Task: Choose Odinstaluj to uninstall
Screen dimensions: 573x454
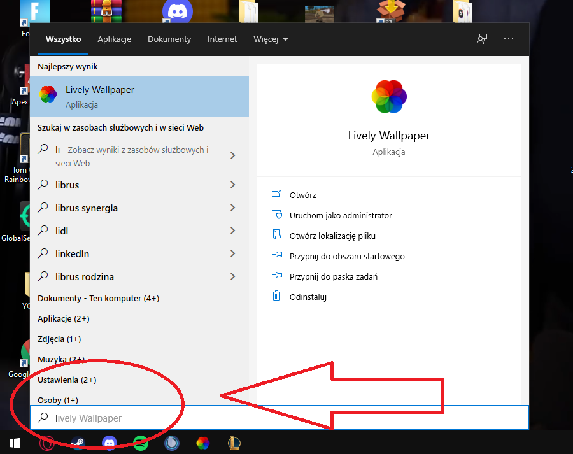Action: pos(308,297)
